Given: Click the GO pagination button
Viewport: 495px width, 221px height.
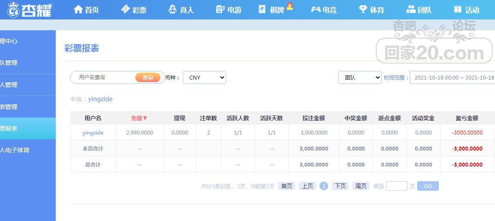Looking at the screenshot, I should tap(428, 186).
